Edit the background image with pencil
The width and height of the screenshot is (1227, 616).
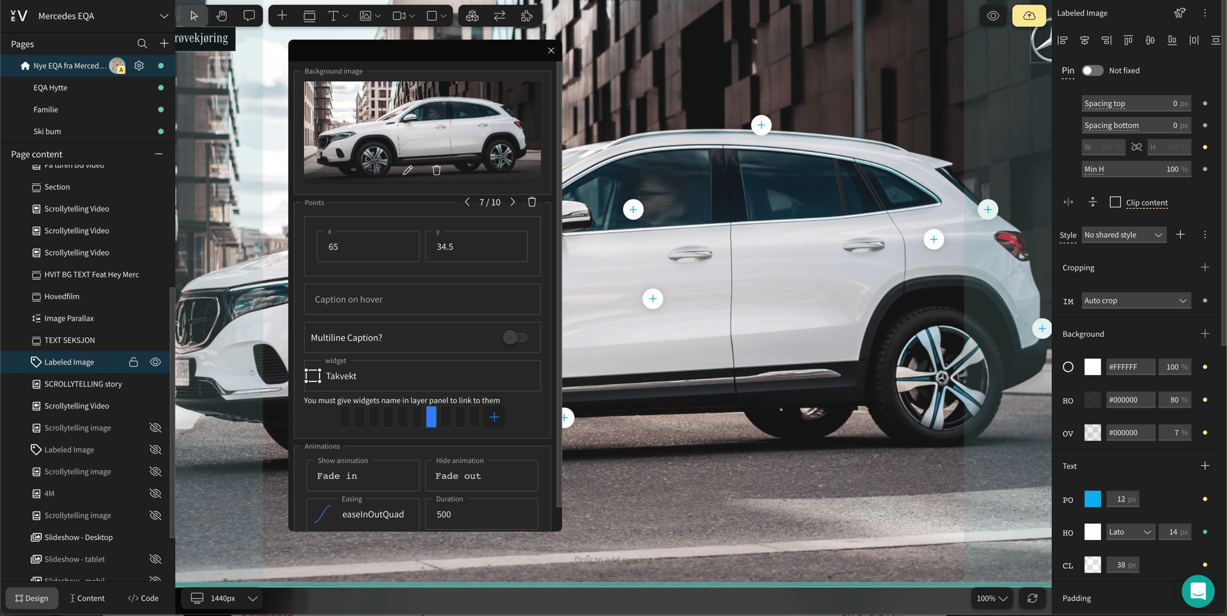pyautogui.click(x=408, y=170)
